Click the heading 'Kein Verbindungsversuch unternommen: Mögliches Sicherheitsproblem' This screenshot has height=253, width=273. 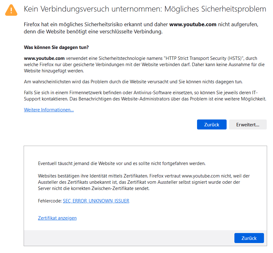[145, 9]
